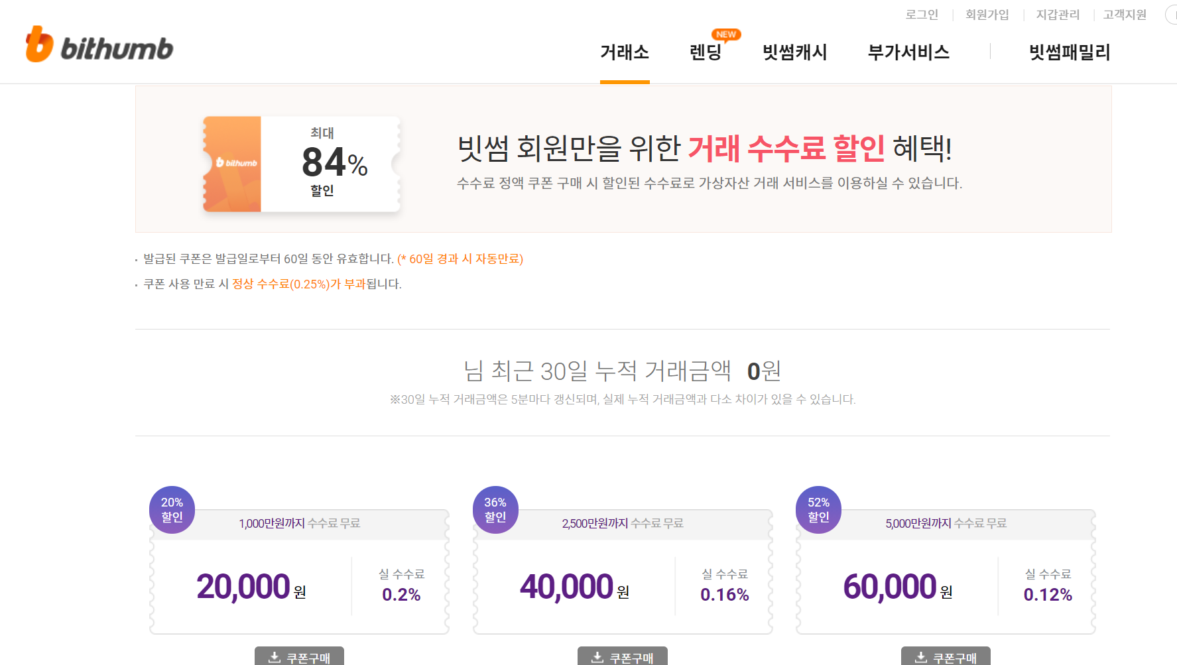Click the bithumb logo
Image resolution: width=1177 pixels, height=665 pixels.
coord(99,44)
